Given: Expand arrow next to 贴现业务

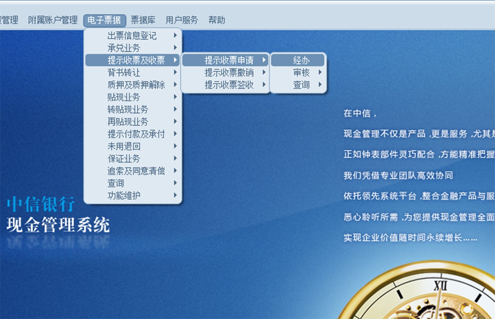Looking at the screenshot, I should 175,97.
